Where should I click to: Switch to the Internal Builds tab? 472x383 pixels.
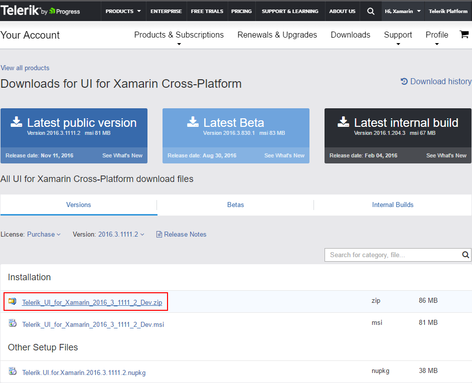pos(393,205)
